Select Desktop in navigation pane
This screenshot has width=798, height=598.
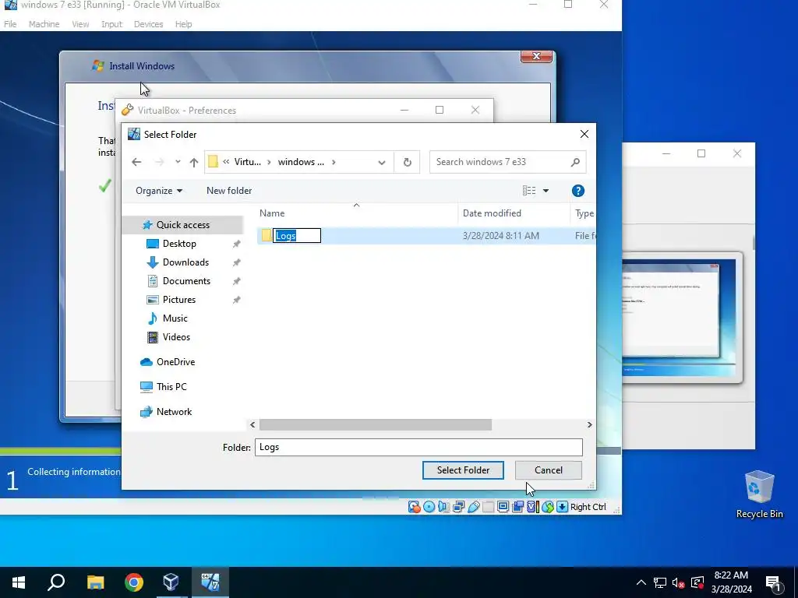179,244
